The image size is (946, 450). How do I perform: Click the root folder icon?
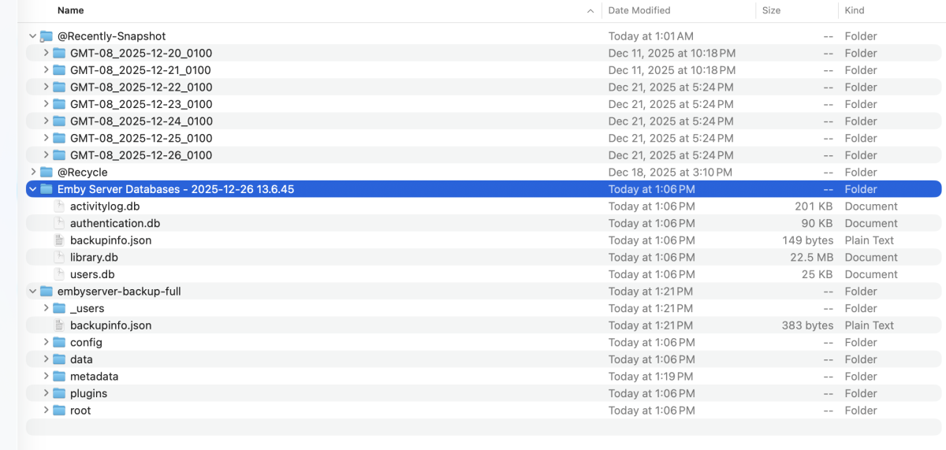59,411
